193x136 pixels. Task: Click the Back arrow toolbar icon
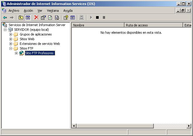coord(5,18)
